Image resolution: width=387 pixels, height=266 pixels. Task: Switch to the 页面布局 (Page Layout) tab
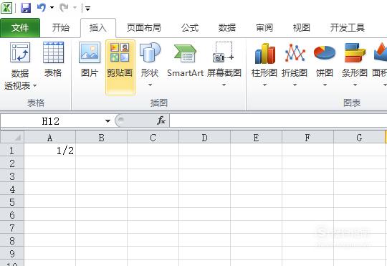143,28
